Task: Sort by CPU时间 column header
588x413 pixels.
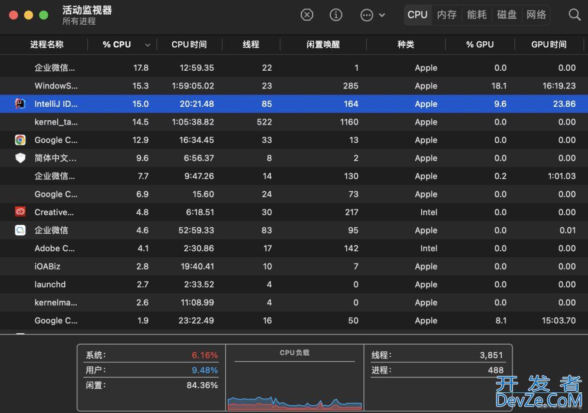Action: tap(189, 45)
